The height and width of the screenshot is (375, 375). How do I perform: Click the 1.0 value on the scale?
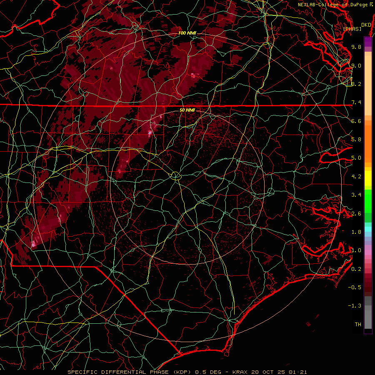(x=356, y=250)
